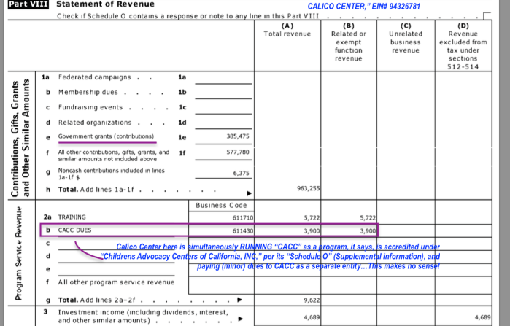Image resolution: width=510 pixels, height=326 pixels.
Task: Select the Membership dues 1b amount field
Action: pos(228,93)
